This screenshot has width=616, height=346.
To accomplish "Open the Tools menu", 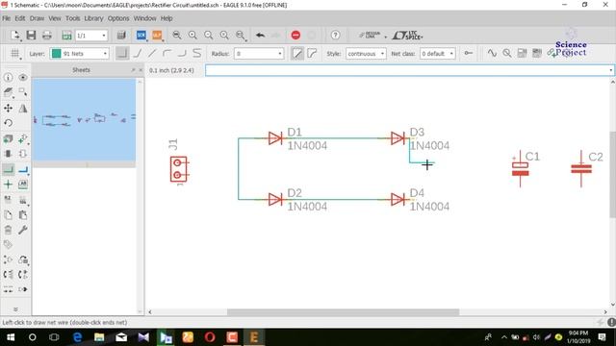I will click(x=73, y=18).
